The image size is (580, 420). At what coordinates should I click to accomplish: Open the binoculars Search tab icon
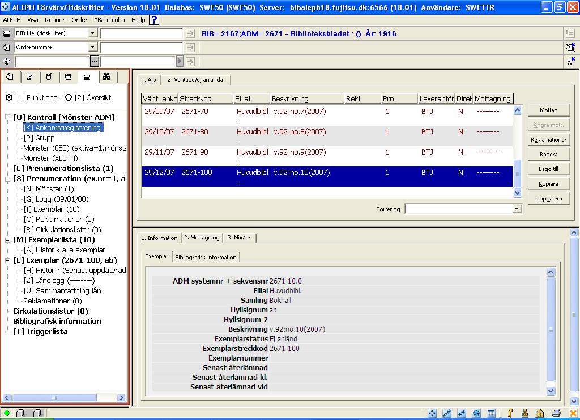106,76
